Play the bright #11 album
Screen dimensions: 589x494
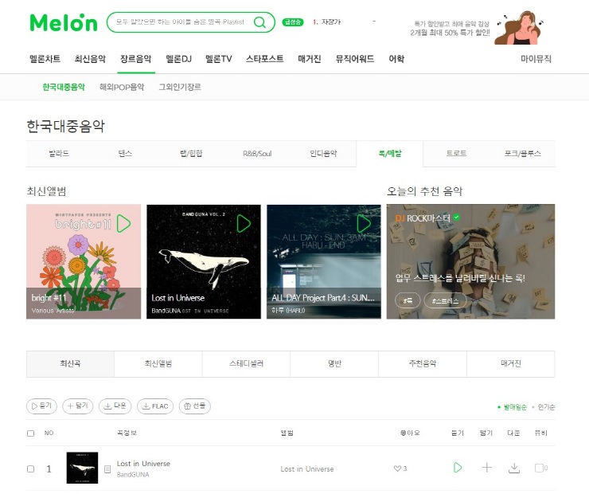(x=123, y=224)
